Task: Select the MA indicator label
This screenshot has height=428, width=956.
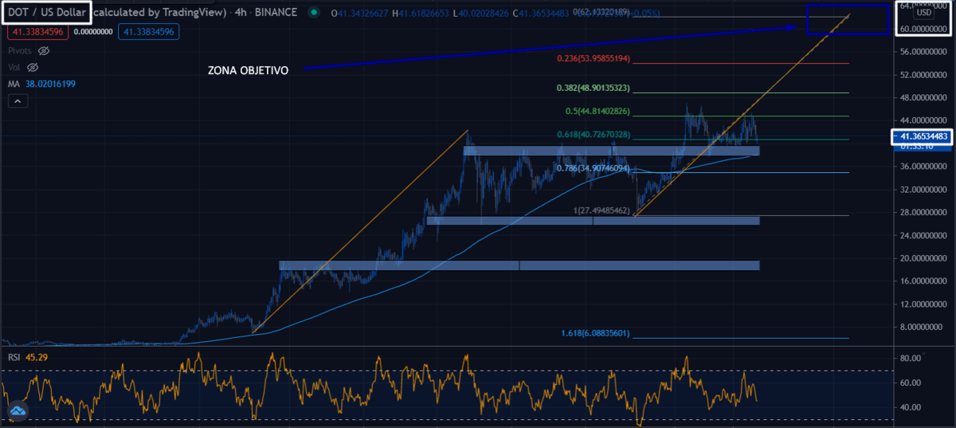Action: pyautogui.click(x=14, y=84)
